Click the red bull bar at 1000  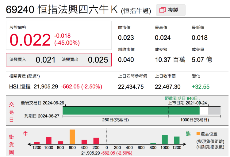tap(48, 141)
